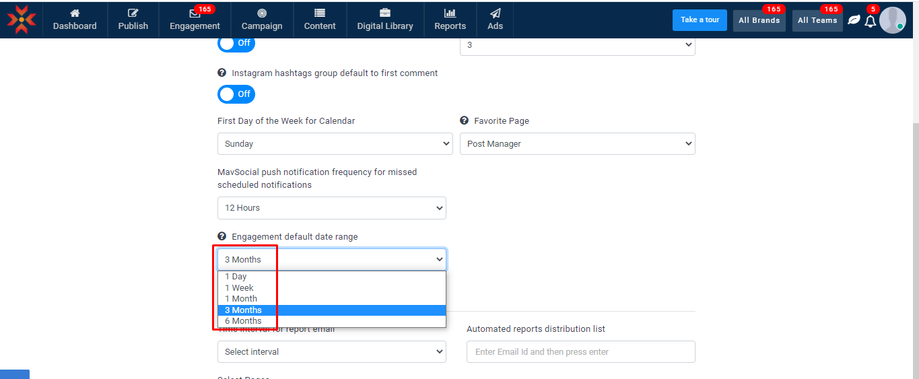
Task: Open the Reports menu
Action: pos(450,20)
